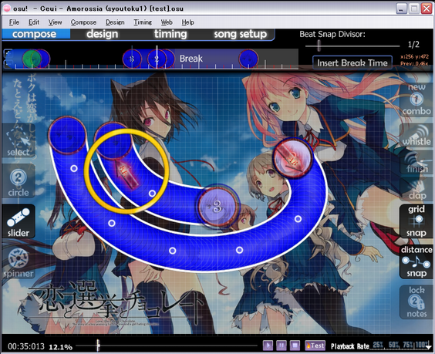435x354 pixels.
Task: Select timeline object numbered 2
Action: (x=157, y=59)
